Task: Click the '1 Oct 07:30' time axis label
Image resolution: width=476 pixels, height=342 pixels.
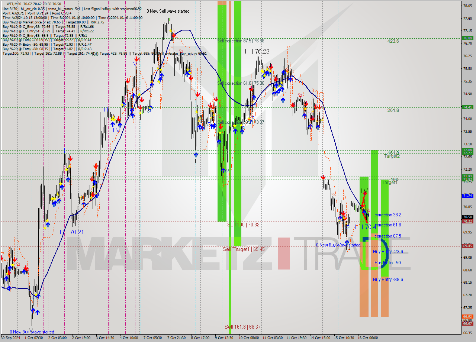Action: click(34, 338)
